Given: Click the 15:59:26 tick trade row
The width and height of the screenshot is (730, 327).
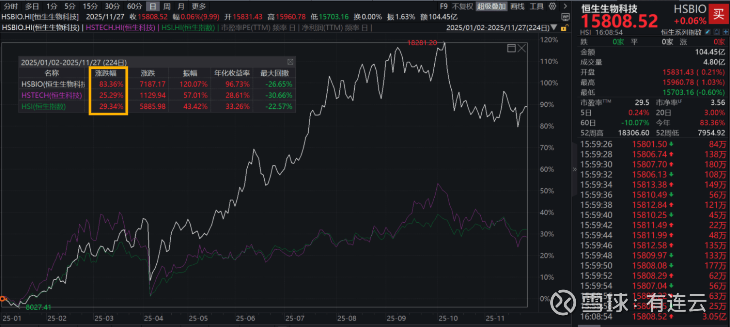Looking at the screenshot, I should [653, 144].
